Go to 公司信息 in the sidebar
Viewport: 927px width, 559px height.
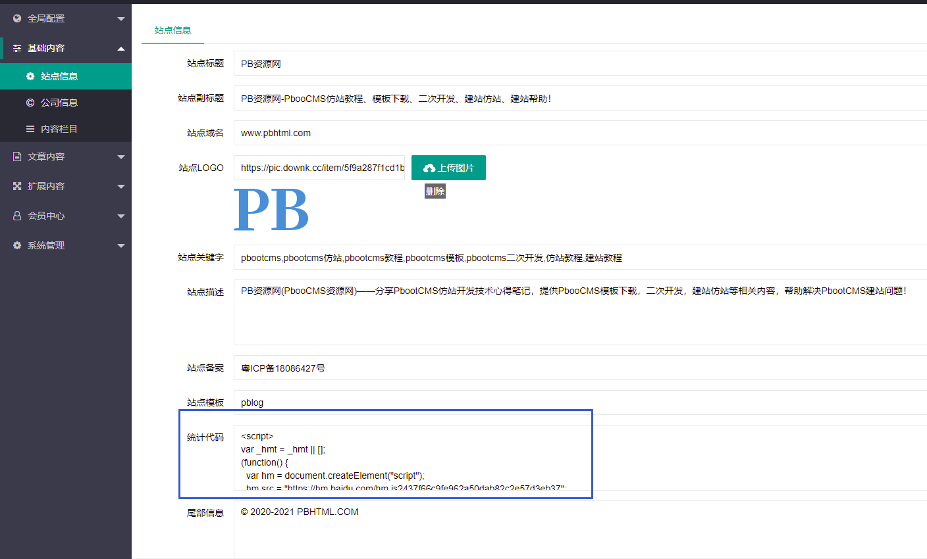(66, 103)
